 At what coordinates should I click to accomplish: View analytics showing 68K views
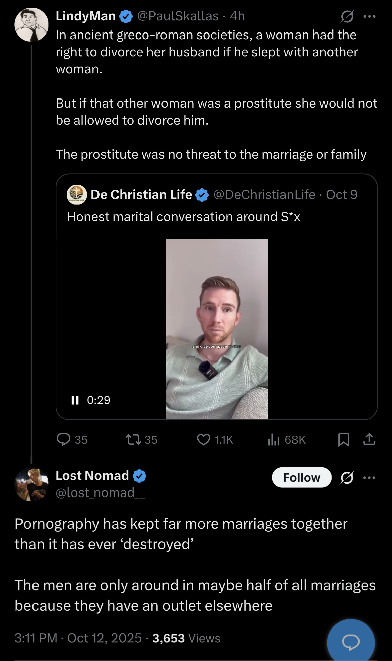coord(286,439)
